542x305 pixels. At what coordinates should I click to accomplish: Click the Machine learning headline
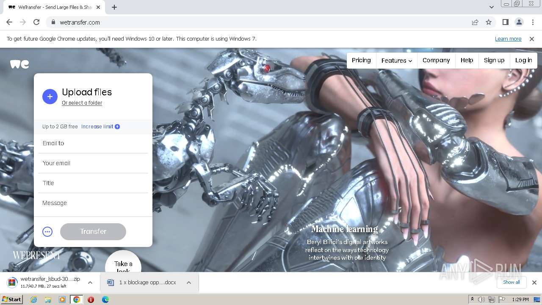[345, 229]
